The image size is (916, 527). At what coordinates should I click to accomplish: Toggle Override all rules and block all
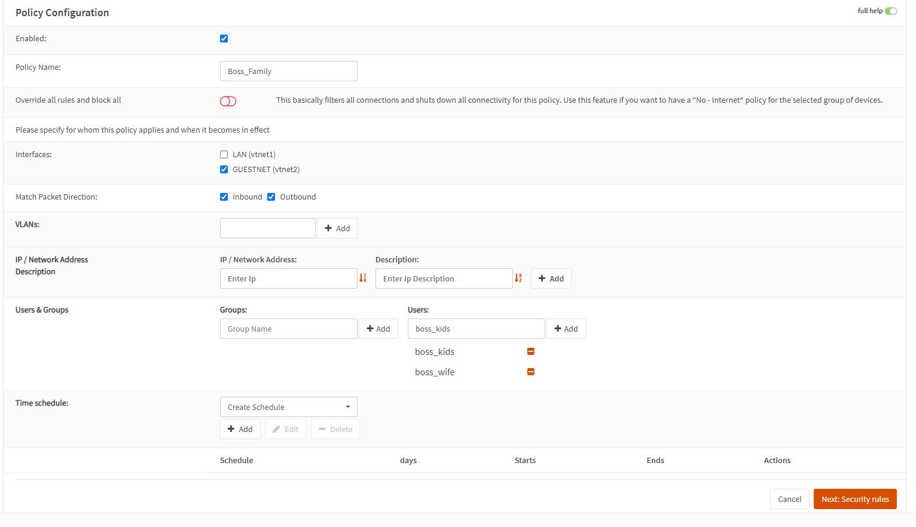(228, 101)
